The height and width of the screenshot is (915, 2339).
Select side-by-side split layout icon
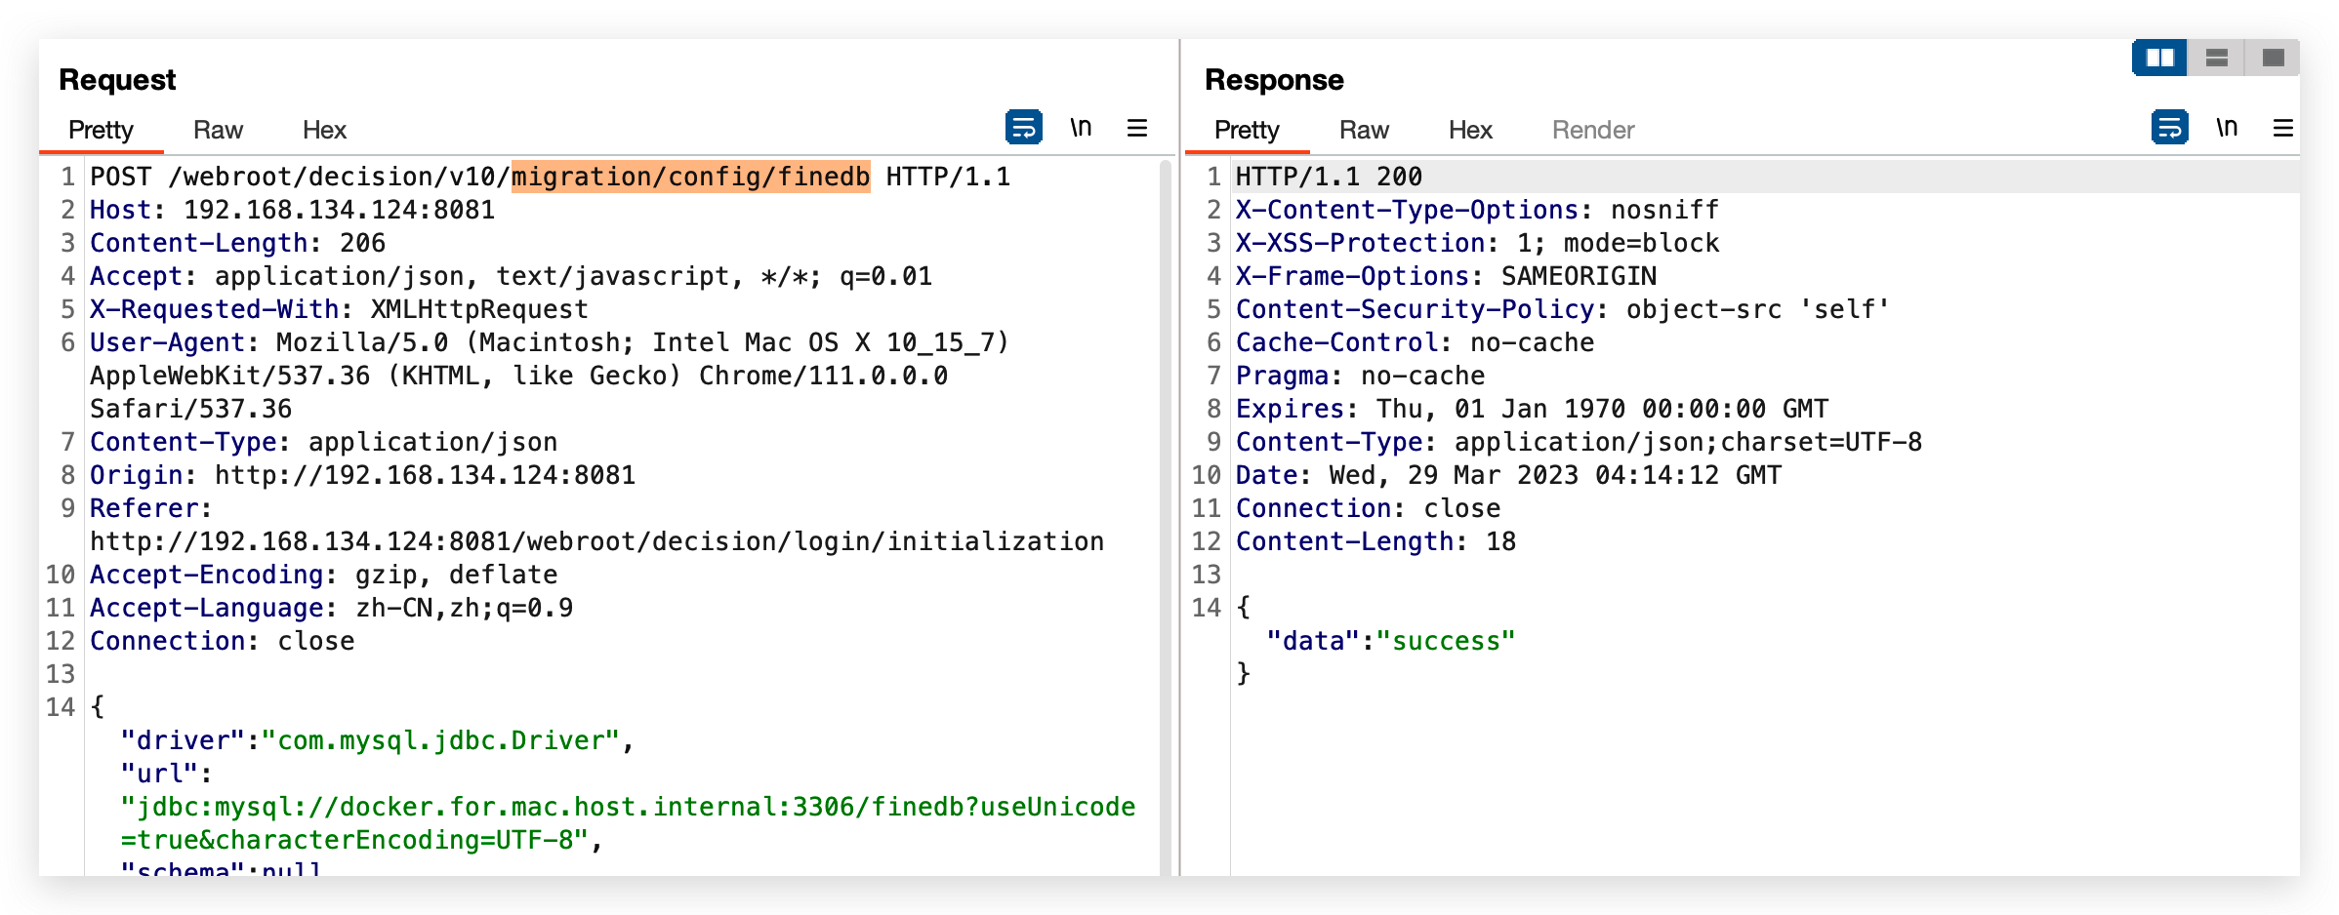click(x=2159, y=59)
